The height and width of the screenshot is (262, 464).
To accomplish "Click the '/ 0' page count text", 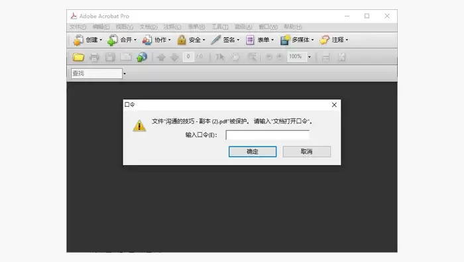I will pyautogui.click(x=200, y=56).
